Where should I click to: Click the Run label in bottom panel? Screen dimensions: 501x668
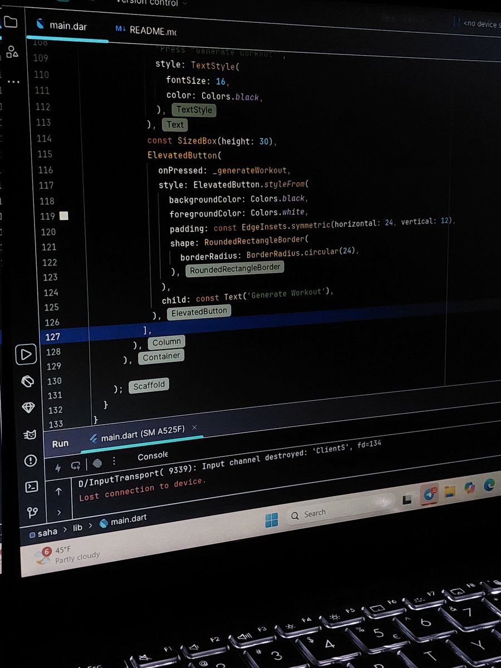click(x=60, y=443)
